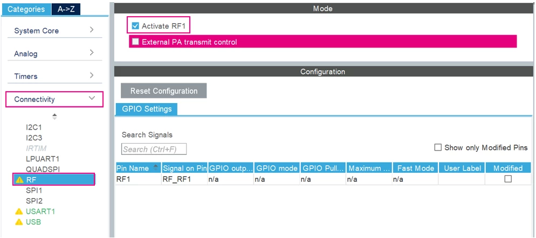Click the sort arrow on Pin Name column
This screenshot has height=238, width=536.
[x=156, y=168]
